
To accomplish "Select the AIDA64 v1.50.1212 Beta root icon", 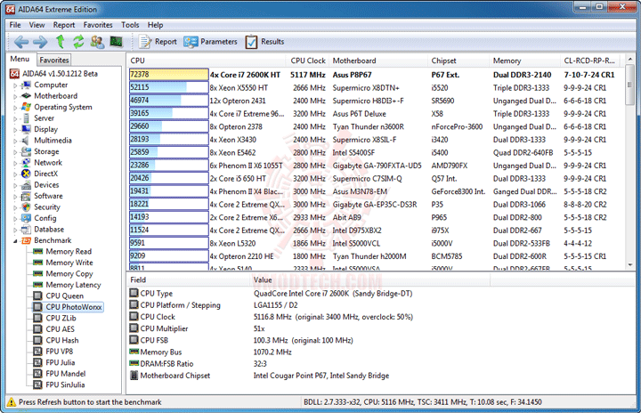I will tap(15, 74).
